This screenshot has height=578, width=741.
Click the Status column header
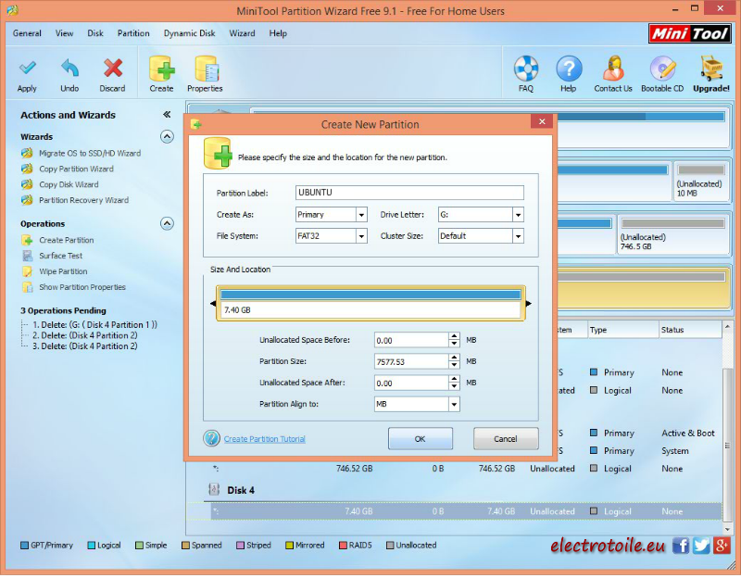tap(690, 330)
